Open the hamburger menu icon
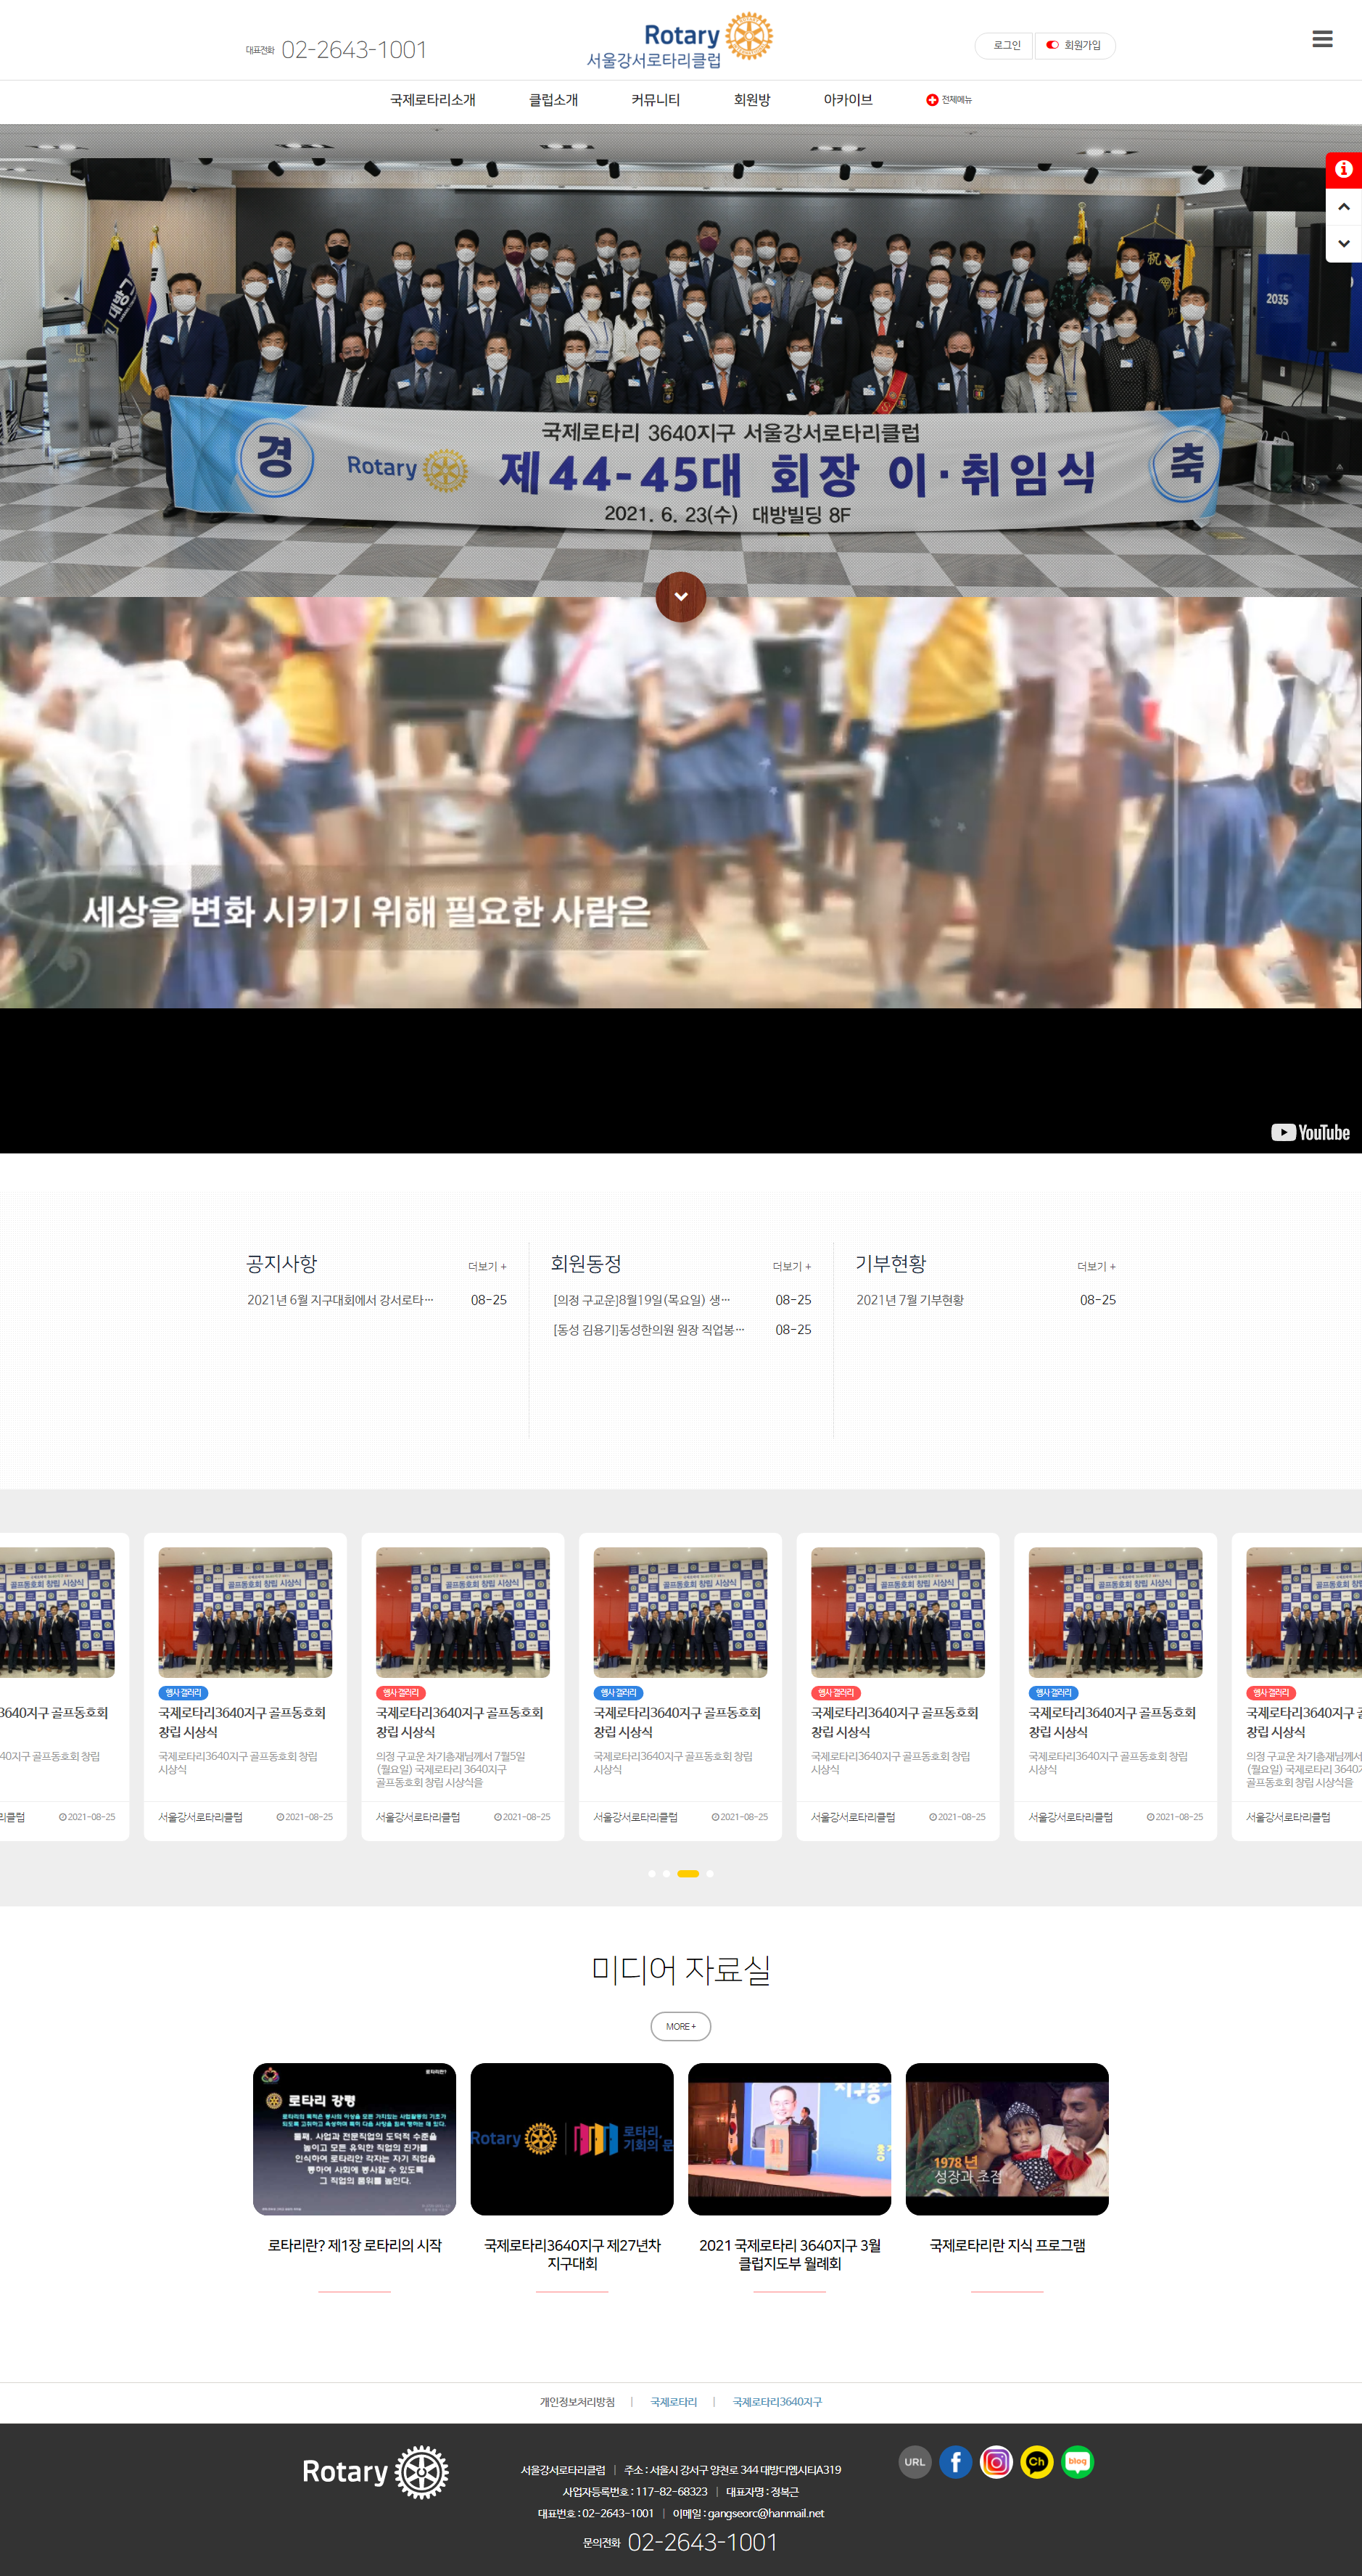1362x2576 pixels. 1322,39
